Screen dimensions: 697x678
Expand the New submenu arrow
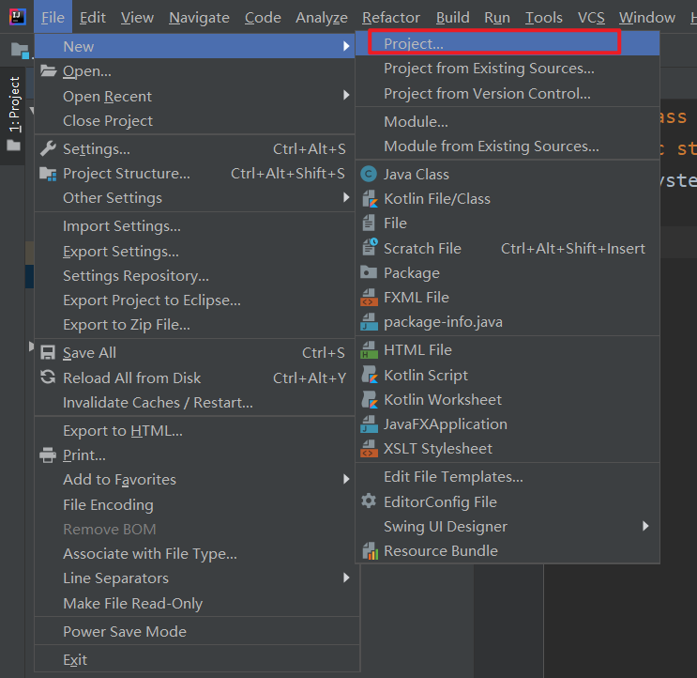tap(346, 46)
